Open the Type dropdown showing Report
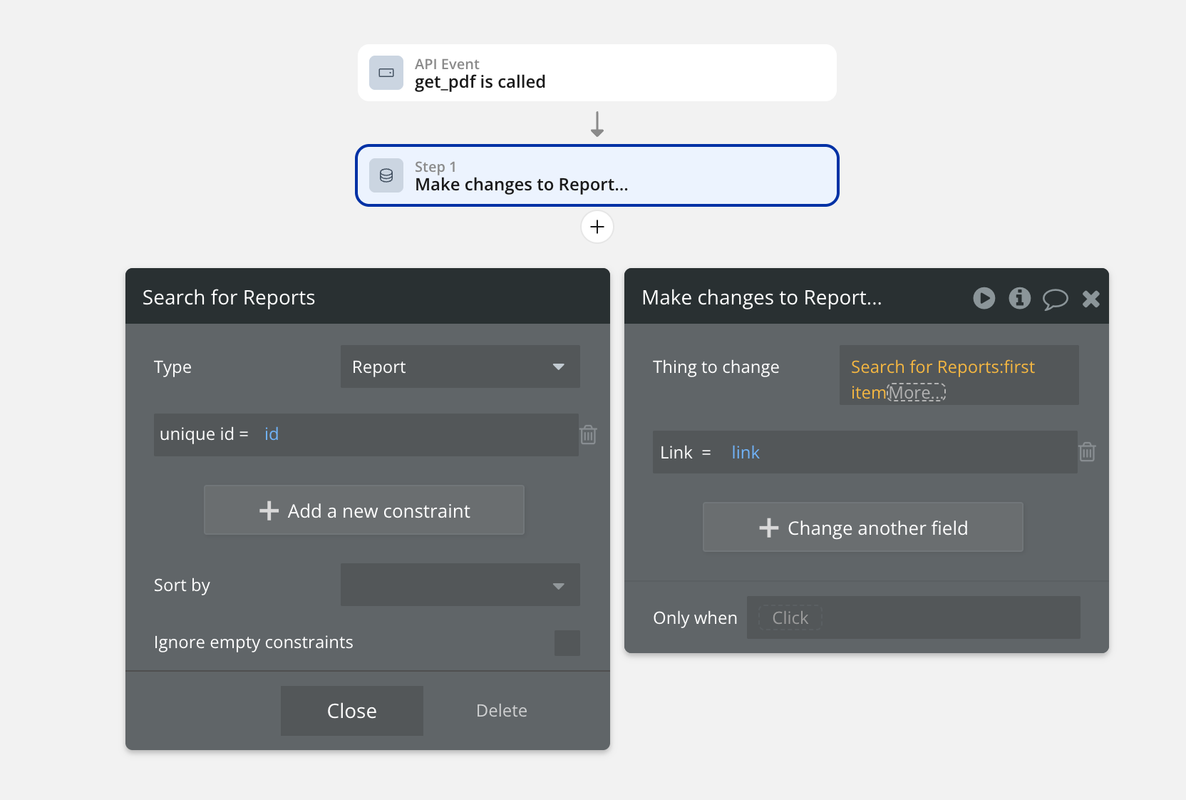 click(460, 367)
